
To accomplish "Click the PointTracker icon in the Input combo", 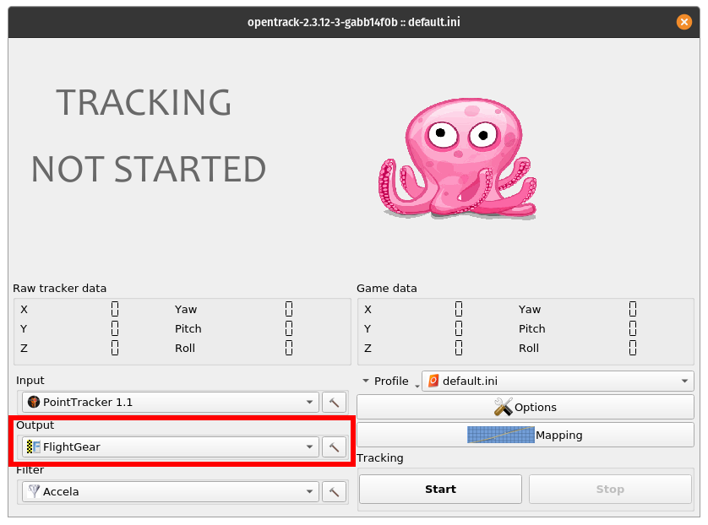I will click(x=34, y=402).
